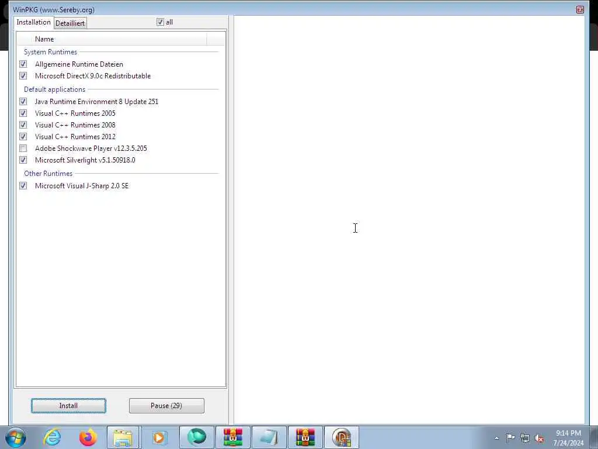Switch to the Detailliert tab
Image resolution: width=598 pixels, height=449 pixels.
tap(70, 23)
